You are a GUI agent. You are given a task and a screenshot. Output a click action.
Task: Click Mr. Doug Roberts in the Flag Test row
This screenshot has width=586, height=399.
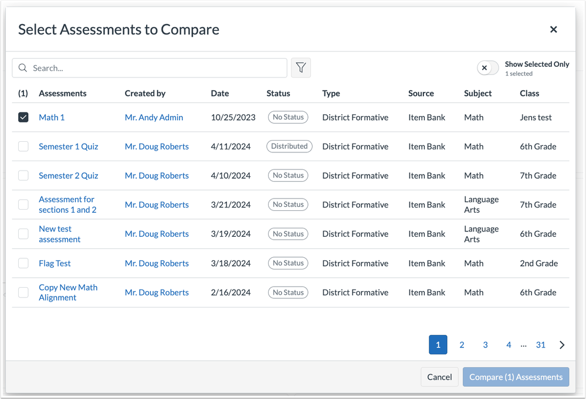pos(157,263)
